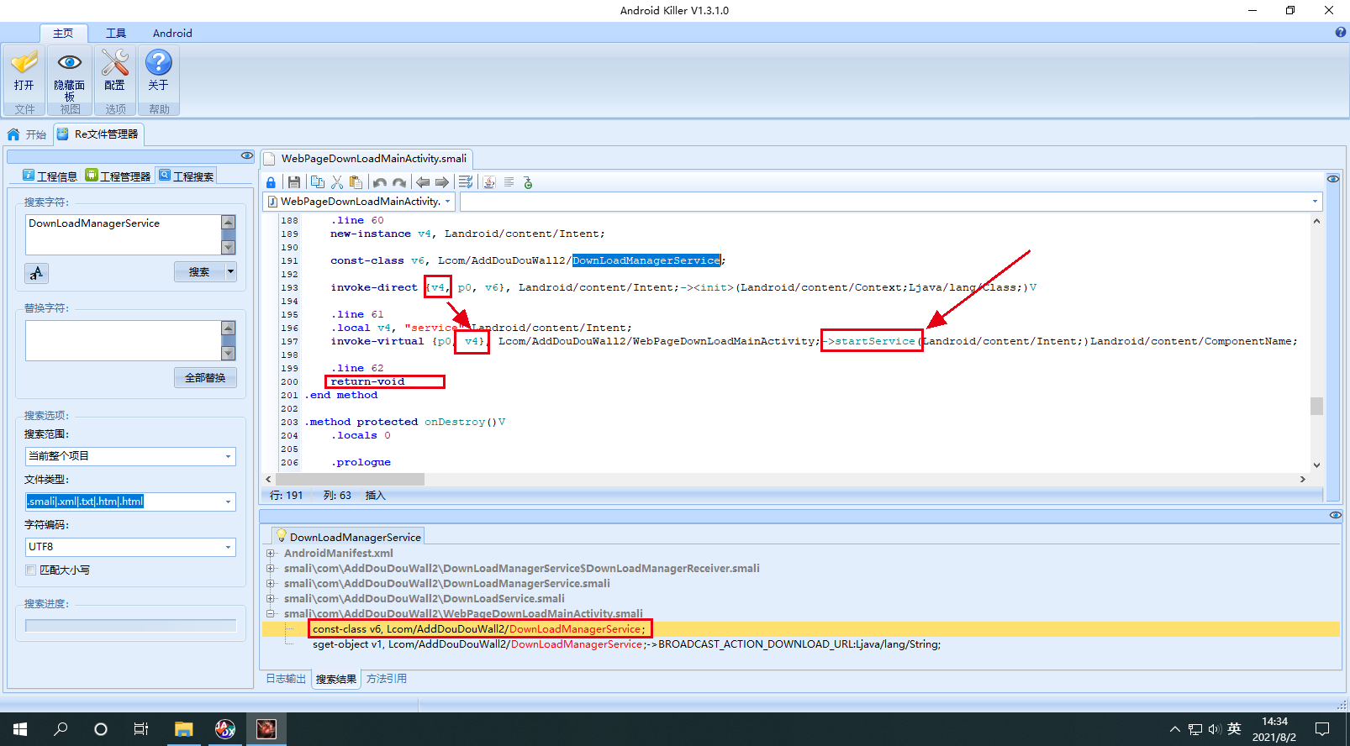This screenshot has height=746, width=1350.
Task: Click the Java source view icon
Action: [x=489, y=182]
